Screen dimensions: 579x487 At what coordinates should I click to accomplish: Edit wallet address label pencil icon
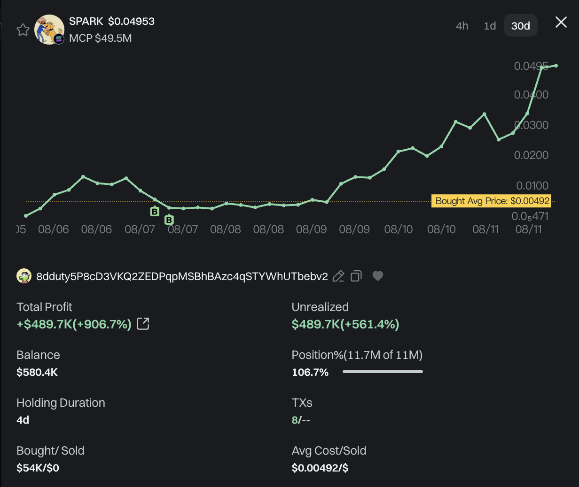[x=338, y=276]
